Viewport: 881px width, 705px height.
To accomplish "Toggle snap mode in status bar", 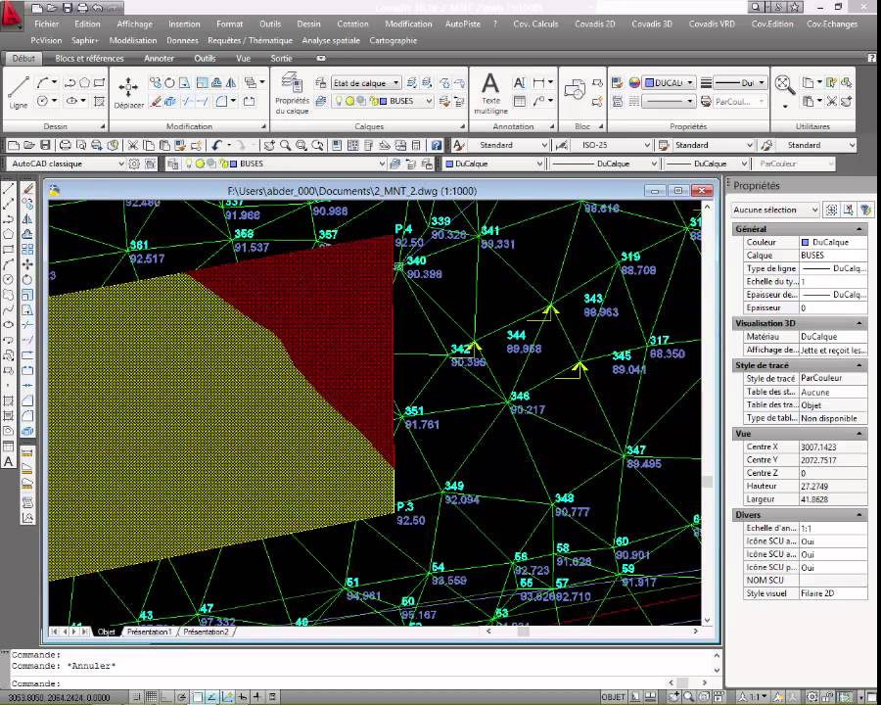I will click(136, 697).
